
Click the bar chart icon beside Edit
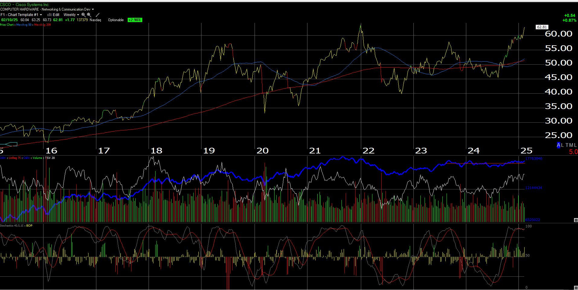point(50,14)
